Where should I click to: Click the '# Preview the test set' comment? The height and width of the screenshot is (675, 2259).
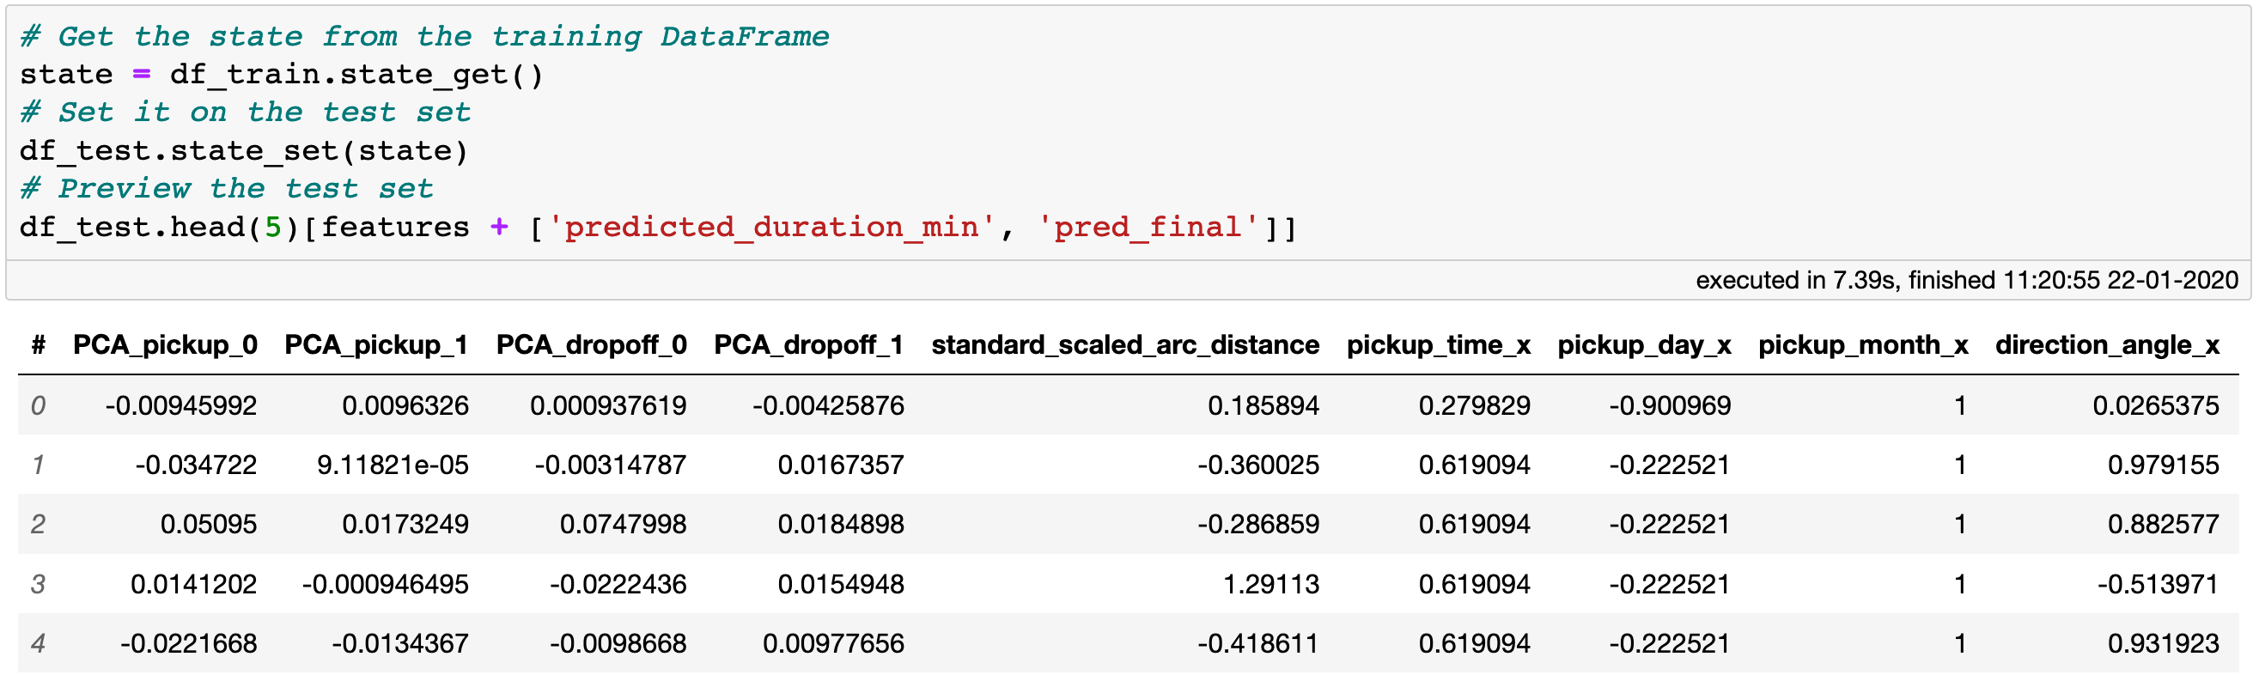[226, 188]
